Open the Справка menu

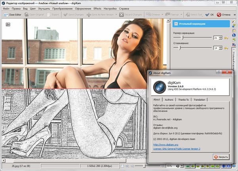point(124,9)
